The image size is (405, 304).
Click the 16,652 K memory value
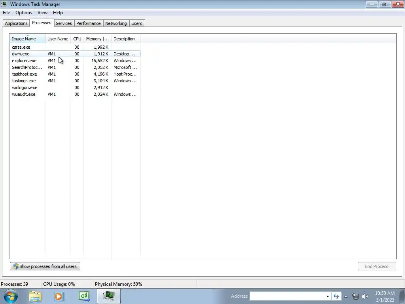(100, 61)
